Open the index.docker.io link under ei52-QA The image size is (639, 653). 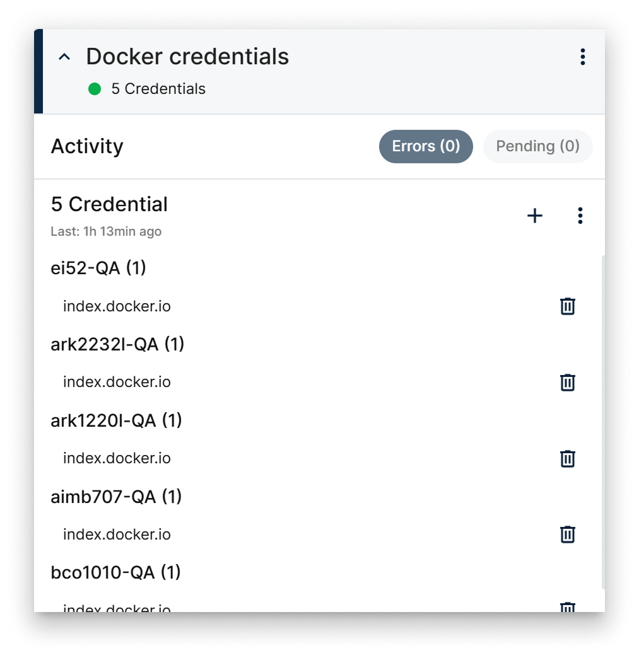click(116, 306)
